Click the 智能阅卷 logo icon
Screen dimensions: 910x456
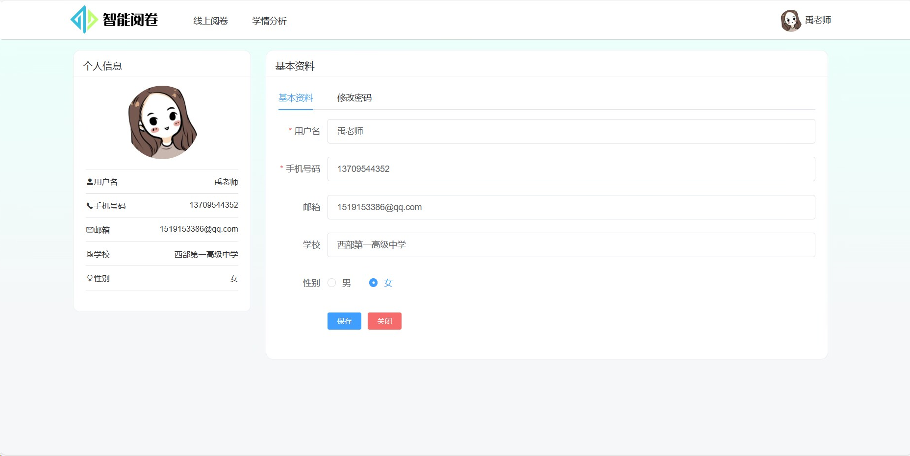(83, 19)
